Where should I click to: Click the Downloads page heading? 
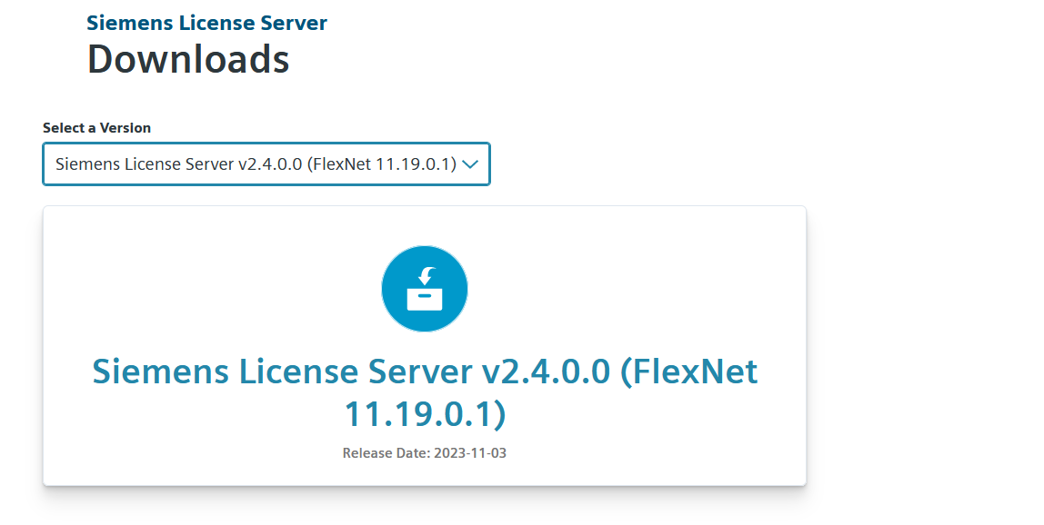(x=188, y=60)
